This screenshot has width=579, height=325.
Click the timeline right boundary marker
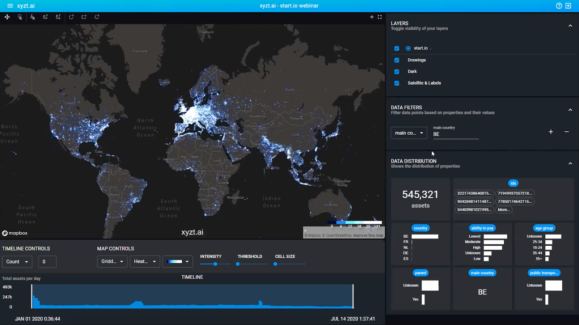click(353, 296)
